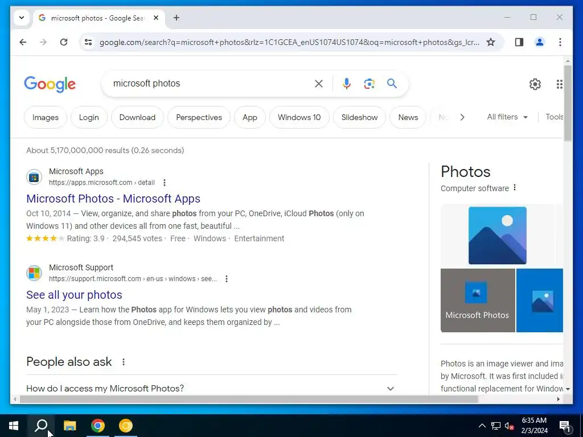Click the vertical page scrollbar
This screenshot has height=437, width=583.
(x=568, y=104)
